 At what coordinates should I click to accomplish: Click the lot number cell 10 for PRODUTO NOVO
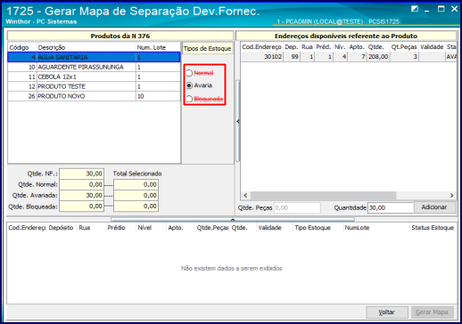158,96
